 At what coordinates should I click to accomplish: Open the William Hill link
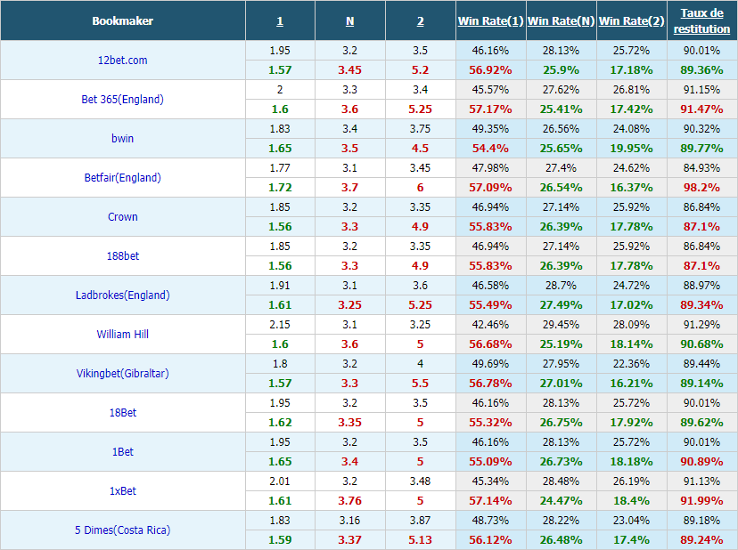[122, 335]
